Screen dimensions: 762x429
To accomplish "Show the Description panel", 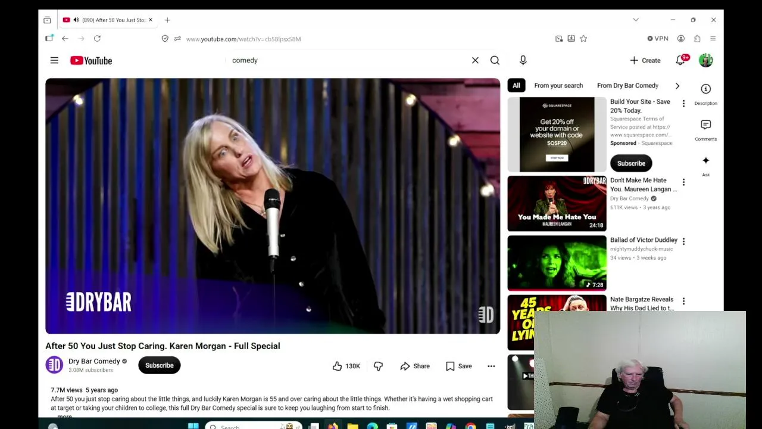I will tap(705, 94).
